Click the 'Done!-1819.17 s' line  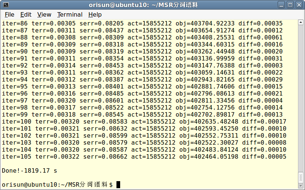(x=29, y=170)
